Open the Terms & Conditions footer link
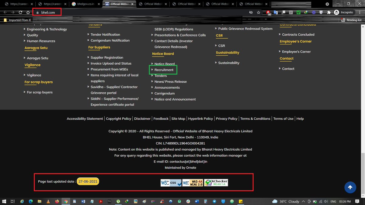This screenshot has height=205, width=365. tap(255, 119)
